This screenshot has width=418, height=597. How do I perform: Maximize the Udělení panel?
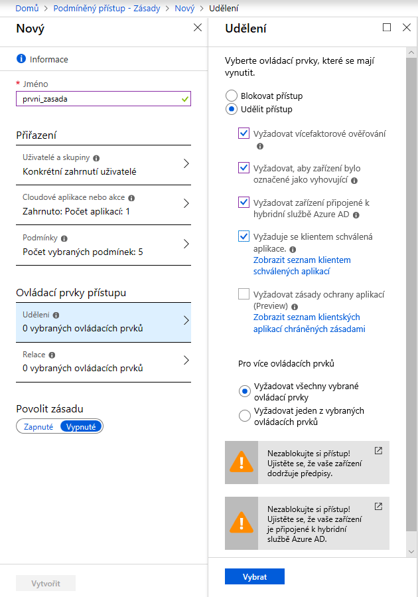[387, 27]
